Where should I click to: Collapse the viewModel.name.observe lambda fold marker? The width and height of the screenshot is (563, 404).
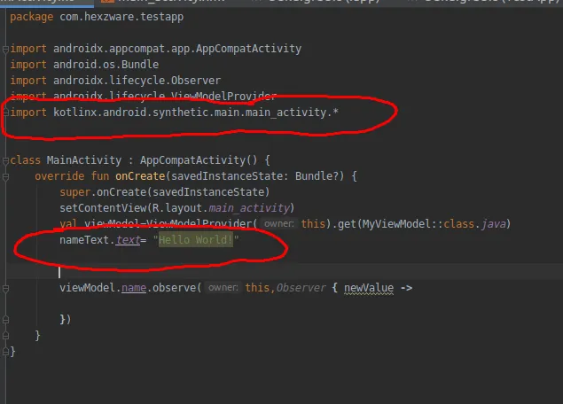click(5, 289)
